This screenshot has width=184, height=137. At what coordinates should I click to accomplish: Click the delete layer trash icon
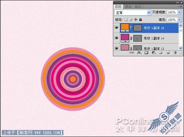click(x=175, y=53)
